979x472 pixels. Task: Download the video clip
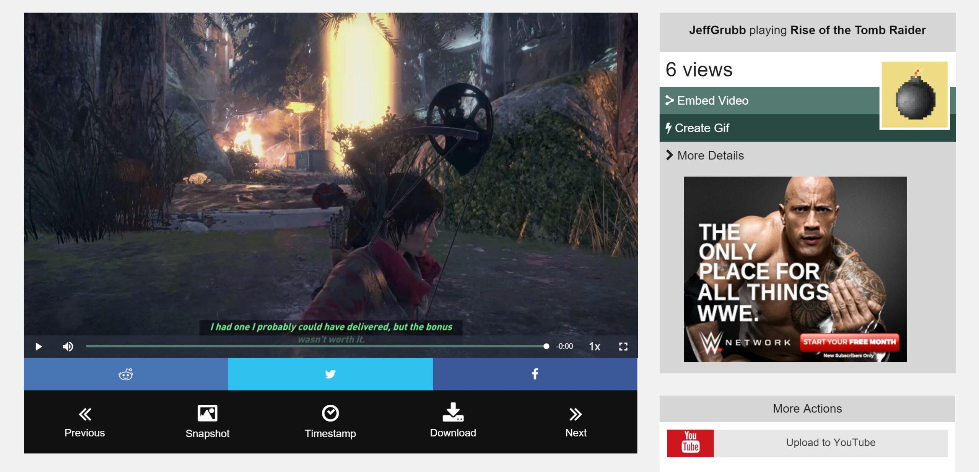(x=453, y=420)
